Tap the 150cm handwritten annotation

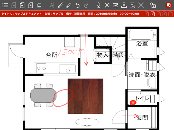[71, 52]
